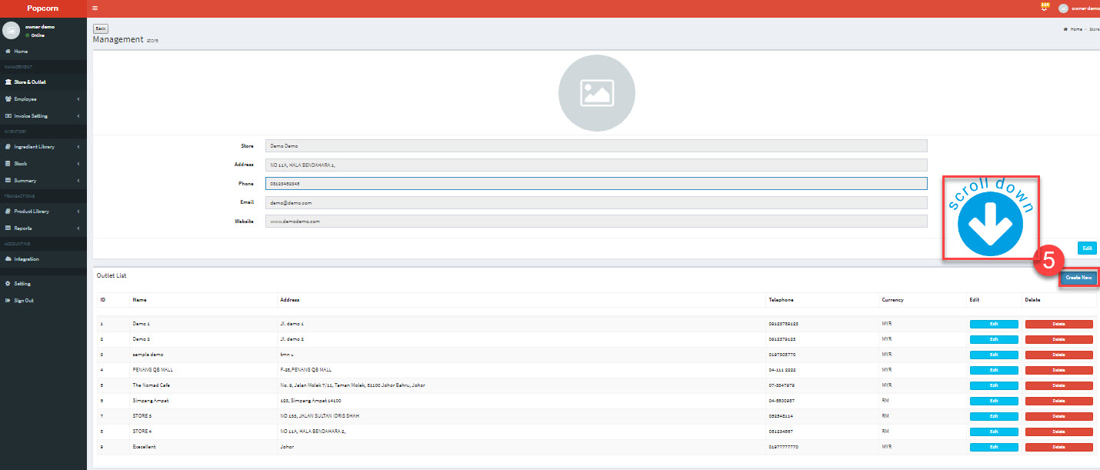Screen dimensions: 1100x470
Task: Click the Back button
Action: [x=100, y=28]
